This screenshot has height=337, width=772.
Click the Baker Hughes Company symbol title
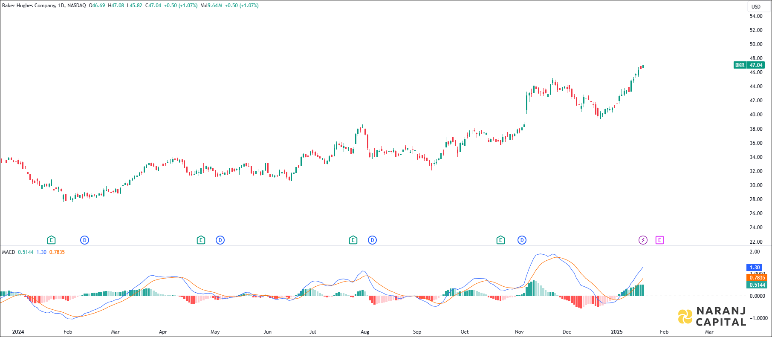click(x=29, y=6)
